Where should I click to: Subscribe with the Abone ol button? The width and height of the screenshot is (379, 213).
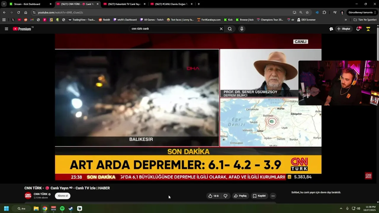pyautogui.click(x=62, y=196)
